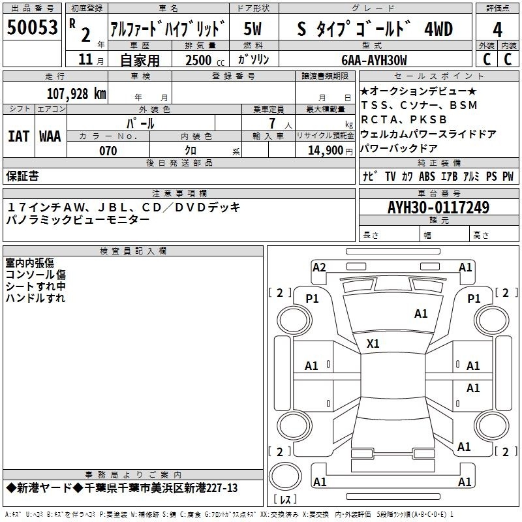Image resolution: width=522 pixels, height=522 pixels.
Task: Select the color number 070 field
Action: click(108, 151)
